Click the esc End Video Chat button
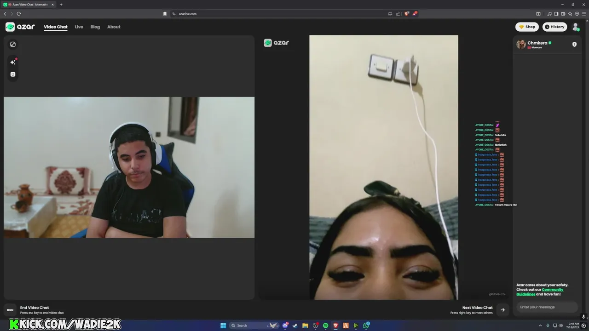Viewport: 589px width, 331px height. pyautogui.click(x=10, y=310)
